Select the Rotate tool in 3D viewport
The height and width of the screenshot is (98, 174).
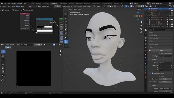coord(66,26)
